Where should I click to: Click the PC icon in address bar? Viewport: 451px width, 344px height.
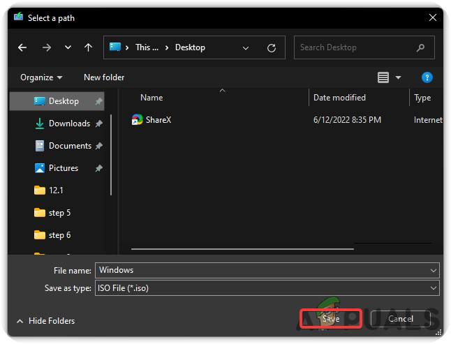coord(115,47)
